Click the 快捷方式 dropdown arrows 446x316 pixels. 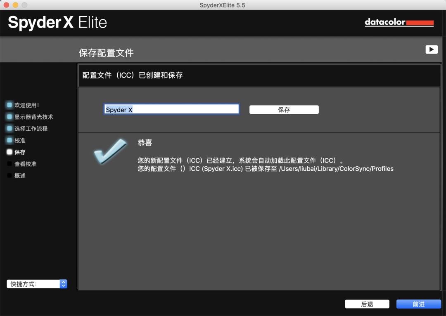(64, 284)
